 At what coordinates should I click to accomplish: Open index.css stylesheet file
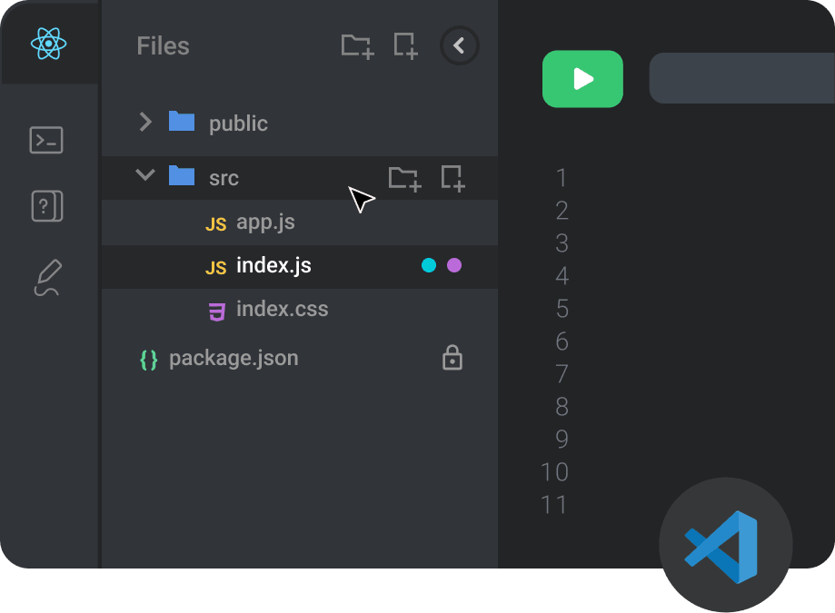[281, 310]
